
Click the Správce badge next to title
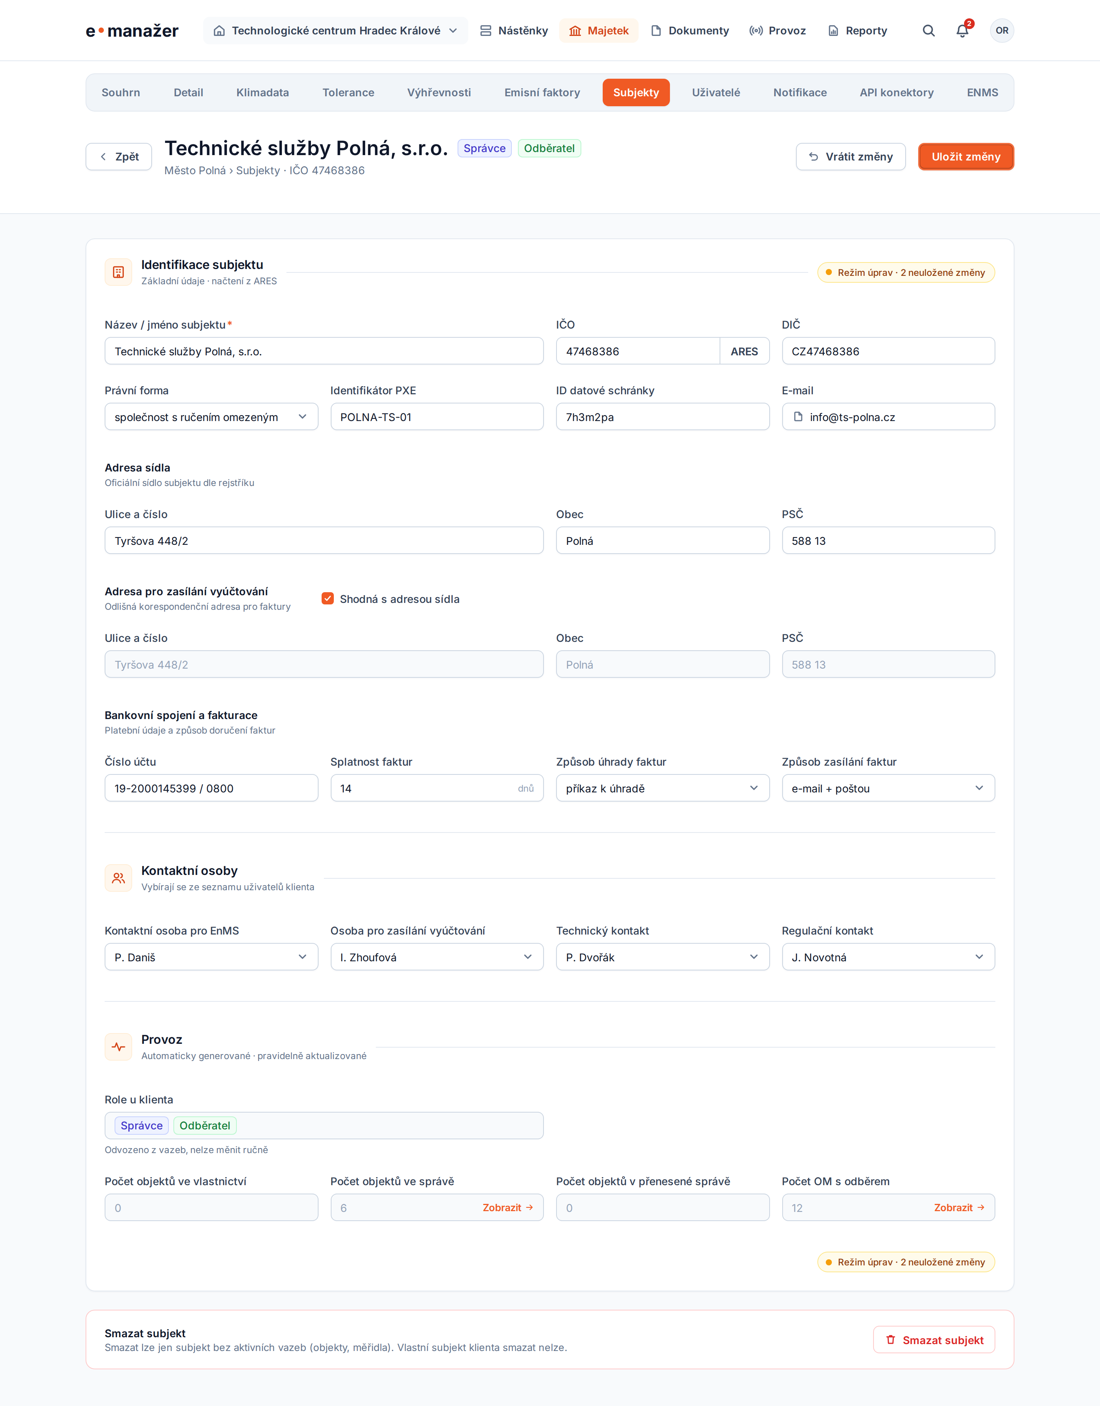tap(484, 148)
